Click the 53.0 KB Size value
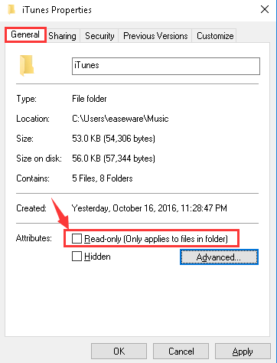 click(114, 139)
